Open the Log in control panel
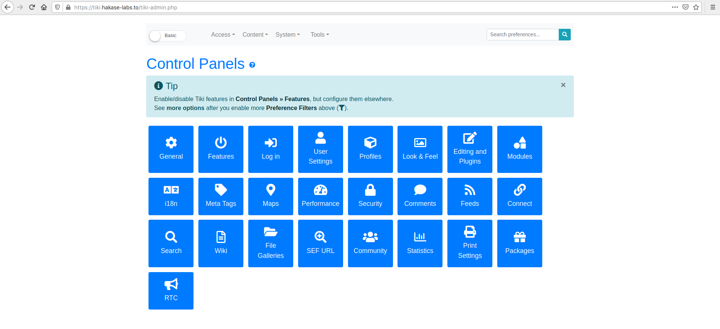The width and height of the screenshot is (720, 329). pyautogui.click(x=271, y=149)
